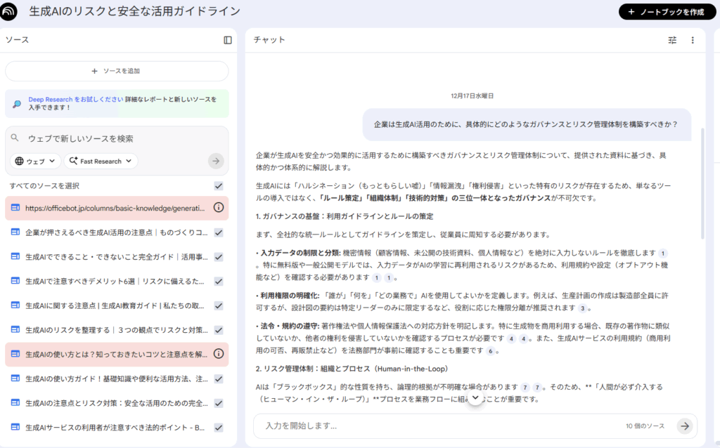Uncheck the source 企業が押さえるべき生成AI活用の注意点
The width and height of the screenshot is (720, 448).
click(219, 232)
